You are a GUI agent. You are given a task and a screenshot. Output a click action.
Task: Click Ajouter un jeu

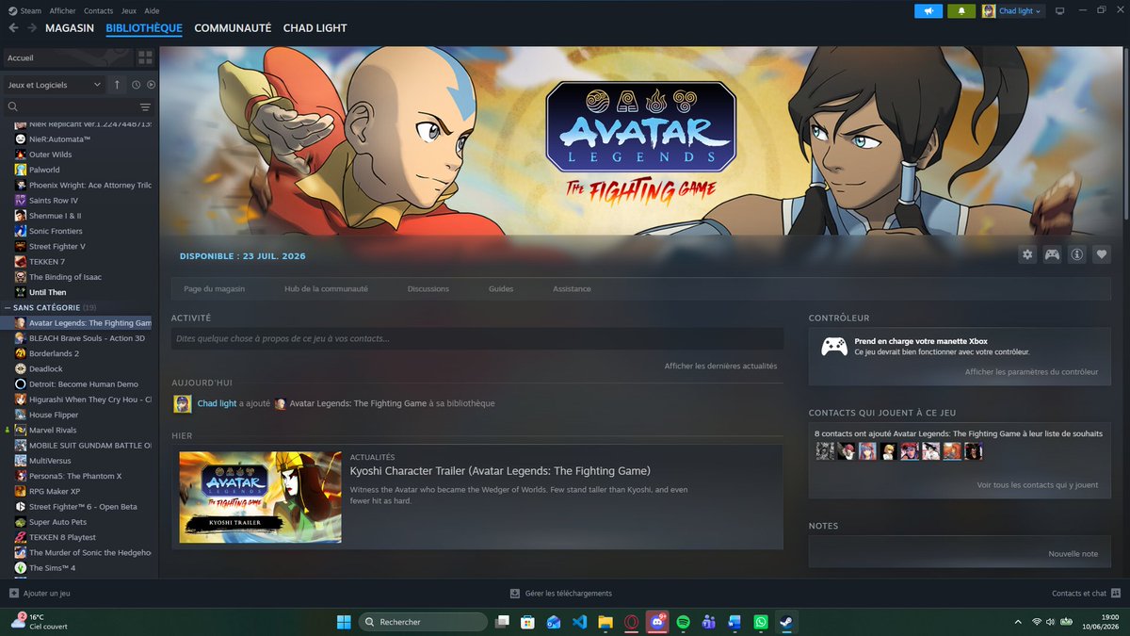tap(39, 594)
